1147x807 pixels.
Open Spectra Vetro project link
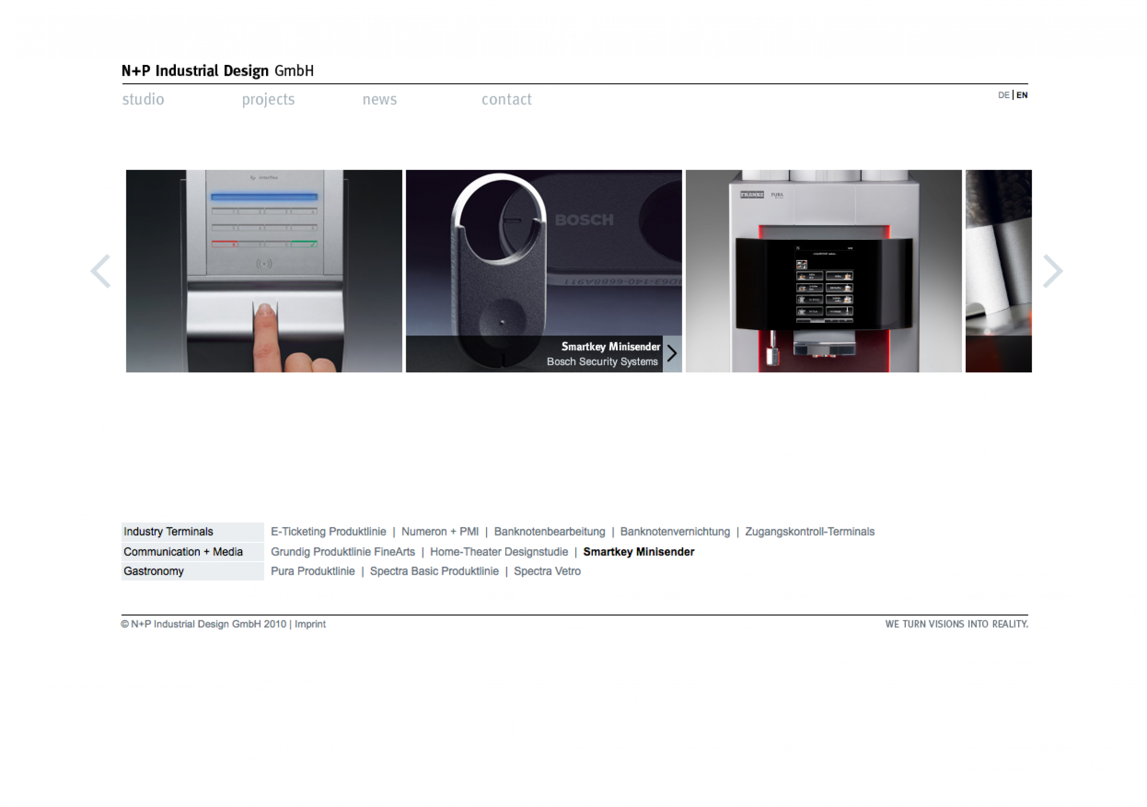tap(547, 571)
